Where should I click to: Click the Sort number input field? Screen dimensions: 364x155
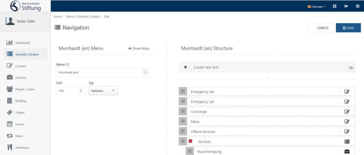point(68,91)
